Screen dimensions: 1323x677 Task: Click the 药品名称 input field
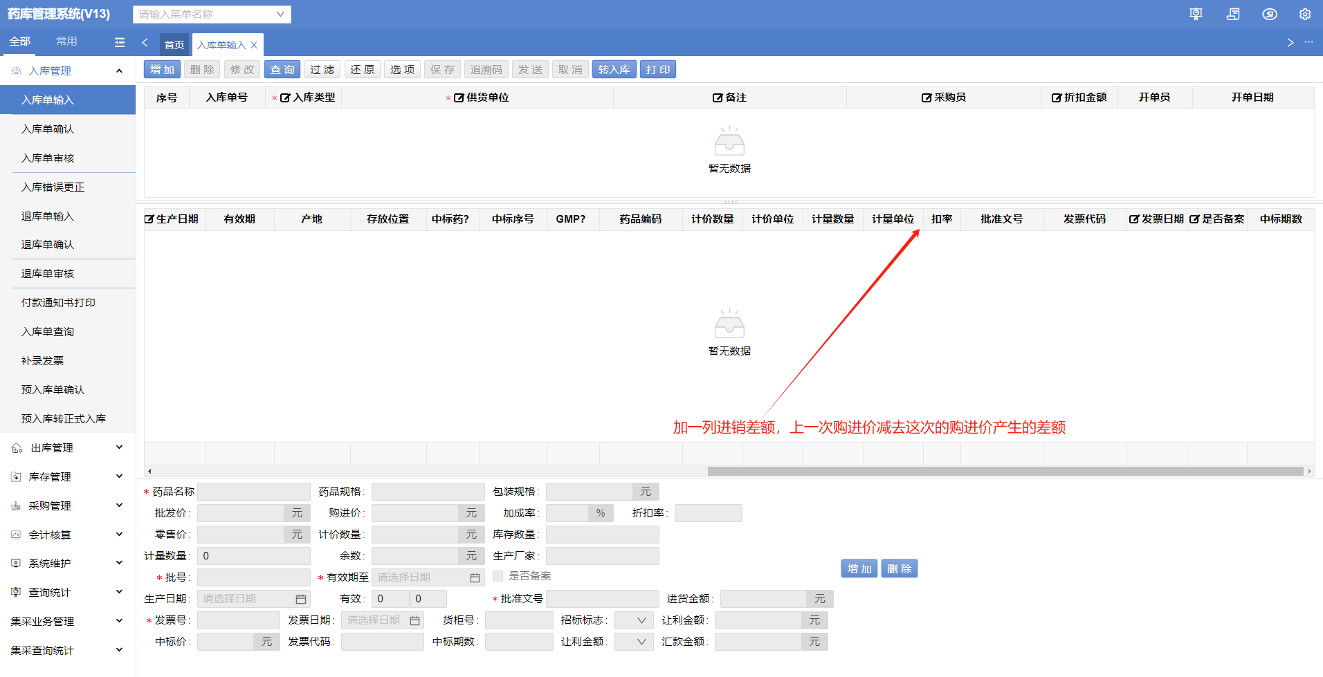pyautogui.click(x=254, y=492)
